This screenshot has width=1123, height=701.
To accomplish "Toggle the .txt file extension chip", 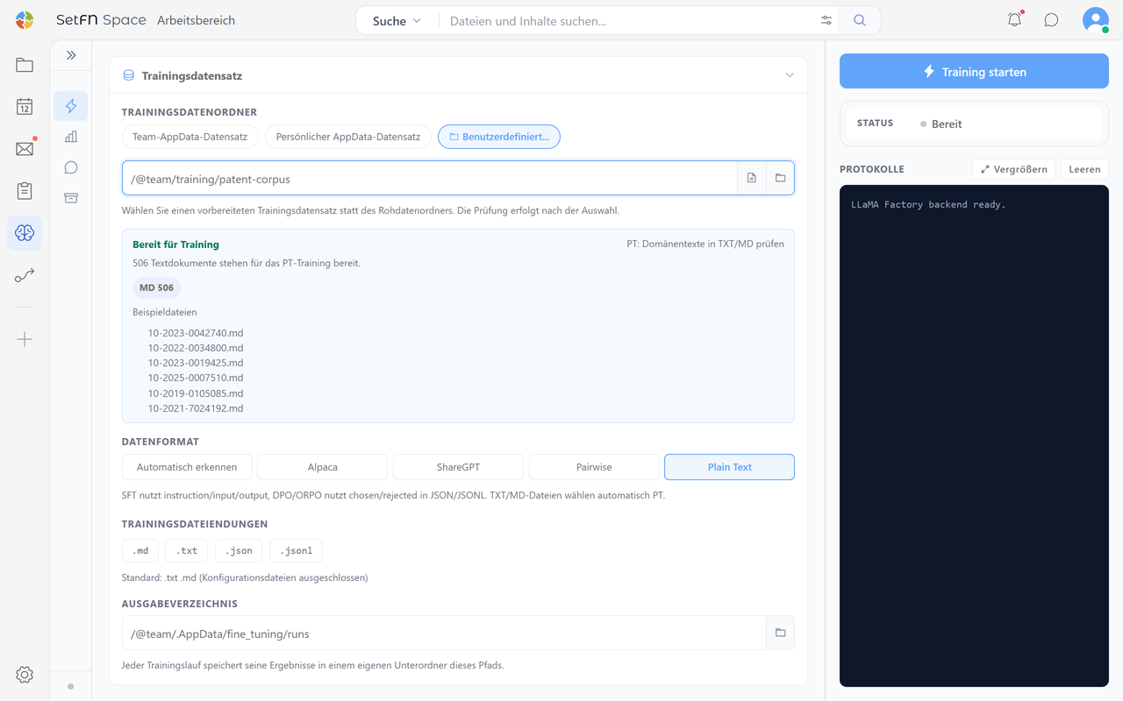I will (x=187, y=550).
